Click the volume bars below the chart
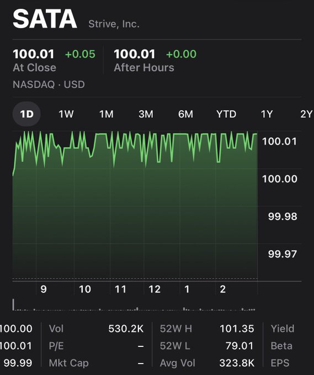Screen dimensions: 314x375 134,305
